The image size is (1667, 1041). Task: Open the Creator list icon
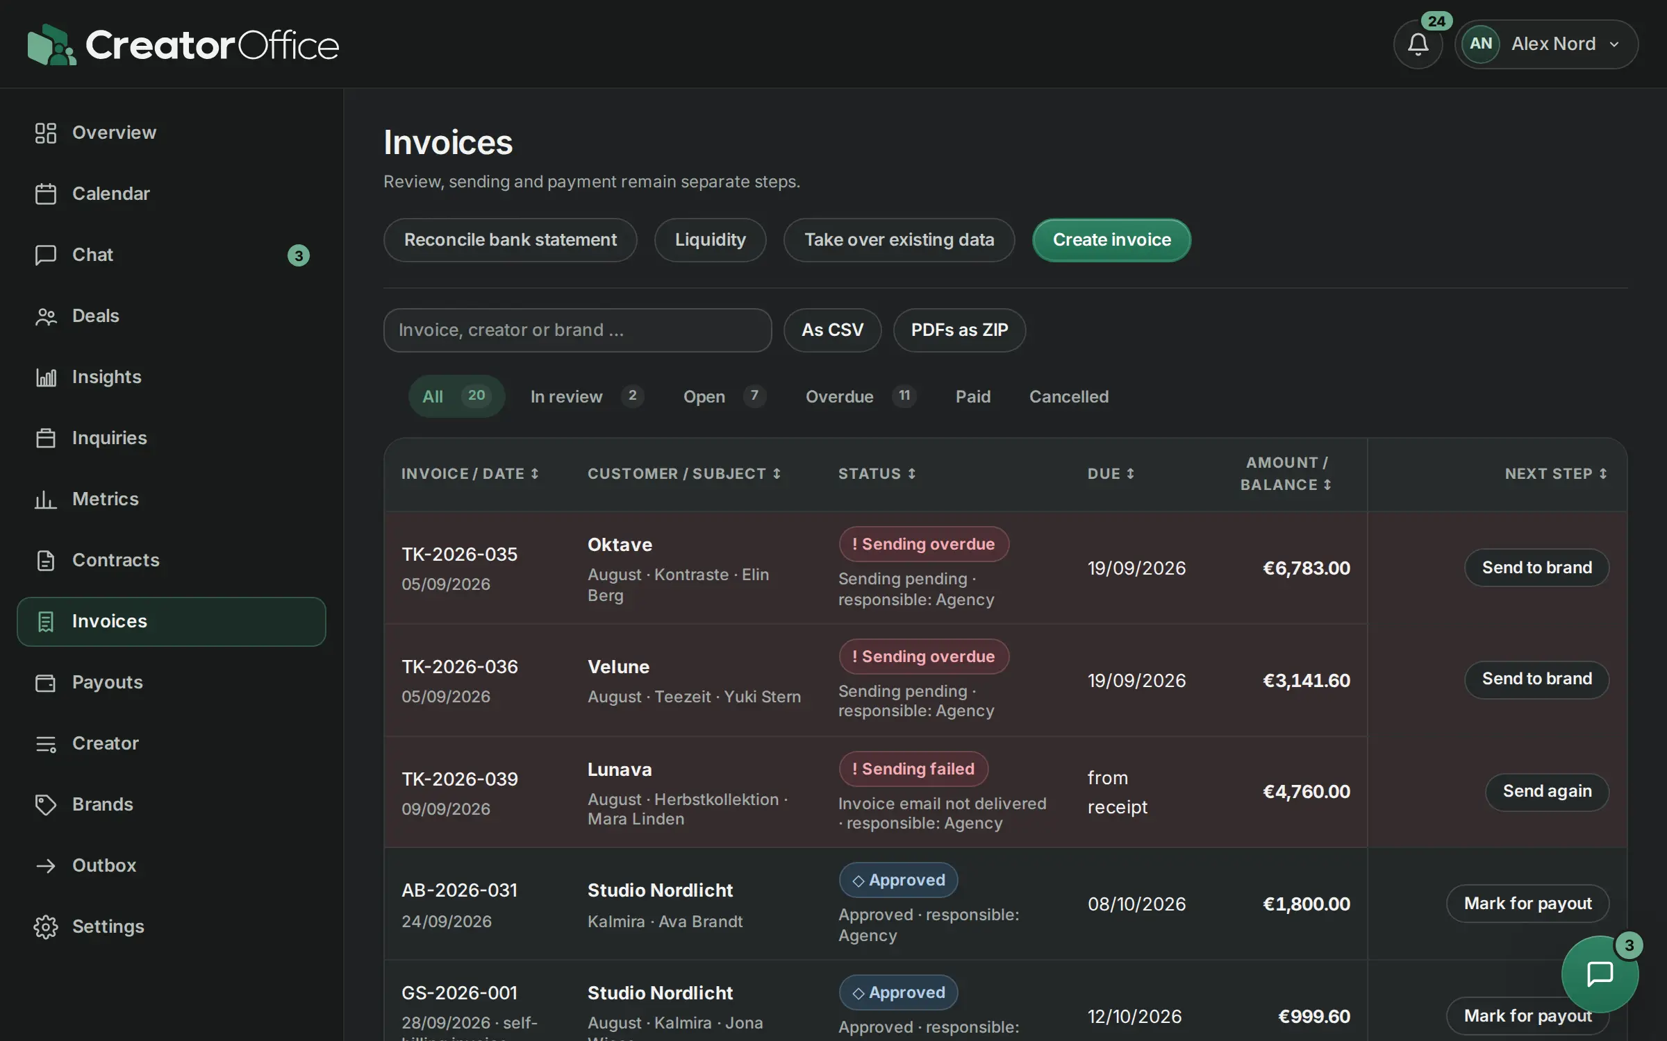pyautogui.click(x=46, y=743)
